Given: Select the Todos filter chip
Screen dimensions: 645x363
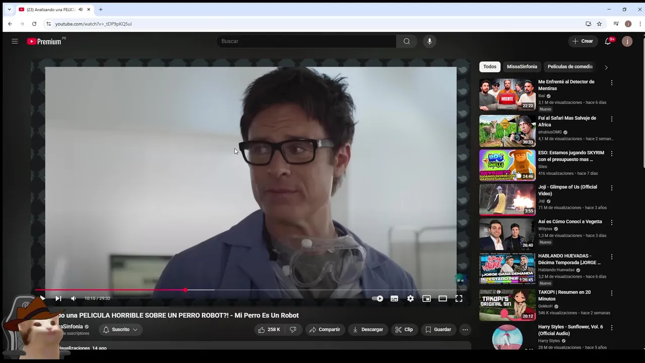Looking at the screenshot, I should coord(490,67).
